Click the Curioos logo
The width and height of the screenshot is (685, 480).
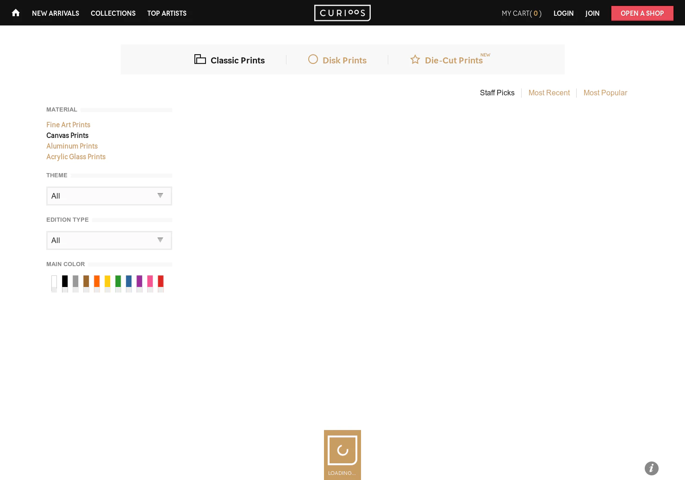pyautogui.click(x=342, y=13)
